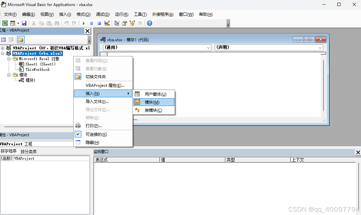Click 隐藏(H) in the context menu

click(x=103, y=143)
